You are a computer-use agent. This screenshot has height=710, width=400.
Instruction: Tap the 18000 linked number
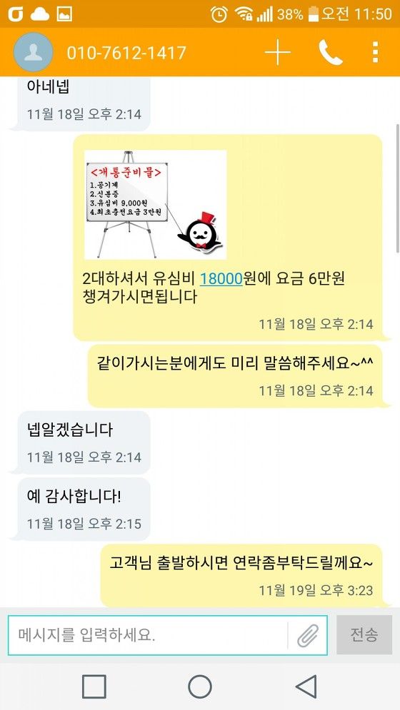point(221,279)
